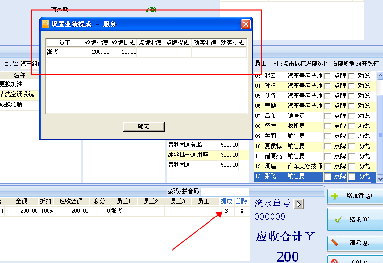
Task: Click 轮牌提成 value 20.00 in dialog
Action: tap(124, 52)
